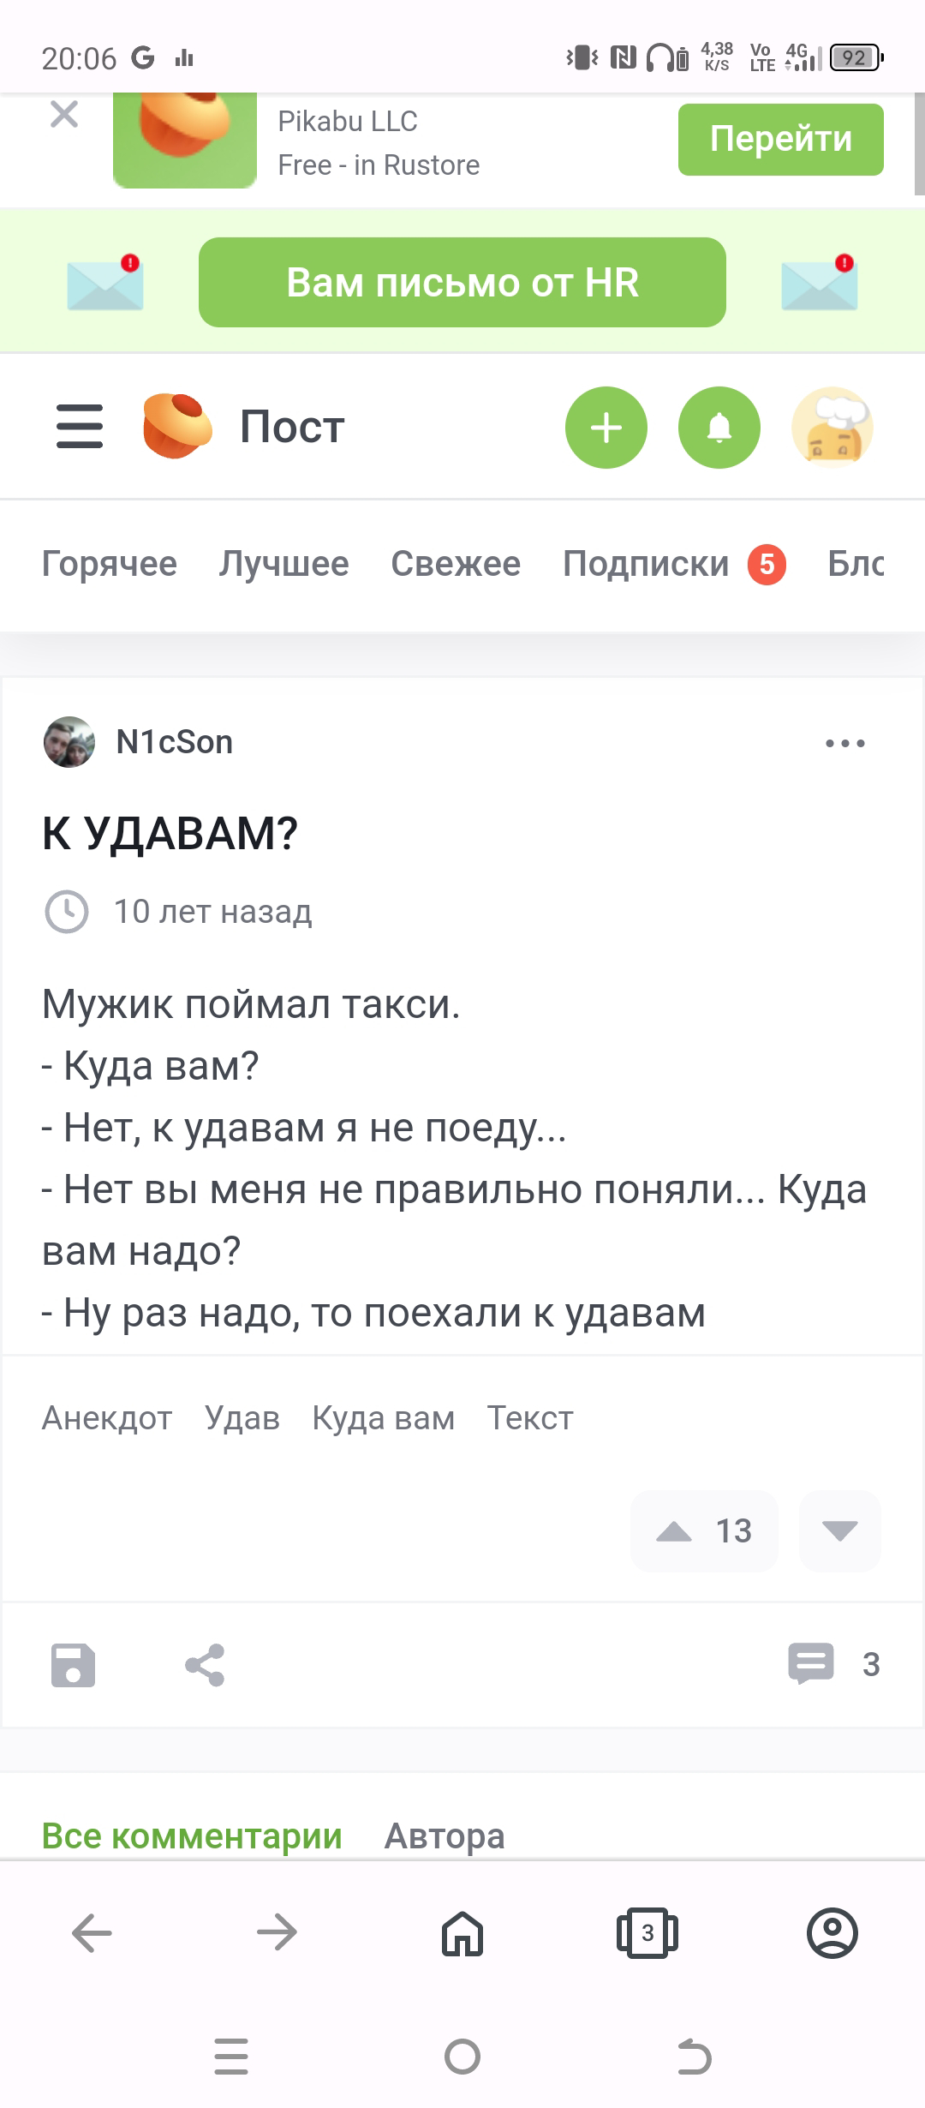Screen dimensions: 925x2108
Task: Open the Анекдот tag
Action: click(x=107, y=1418)
